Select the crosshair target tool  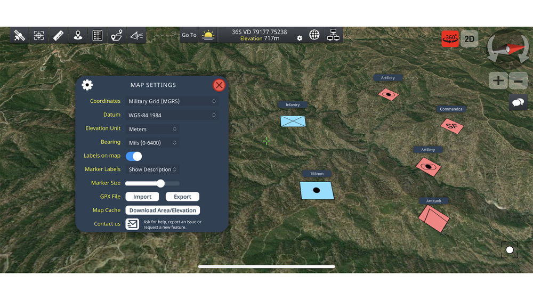click(x=39, y=35)
